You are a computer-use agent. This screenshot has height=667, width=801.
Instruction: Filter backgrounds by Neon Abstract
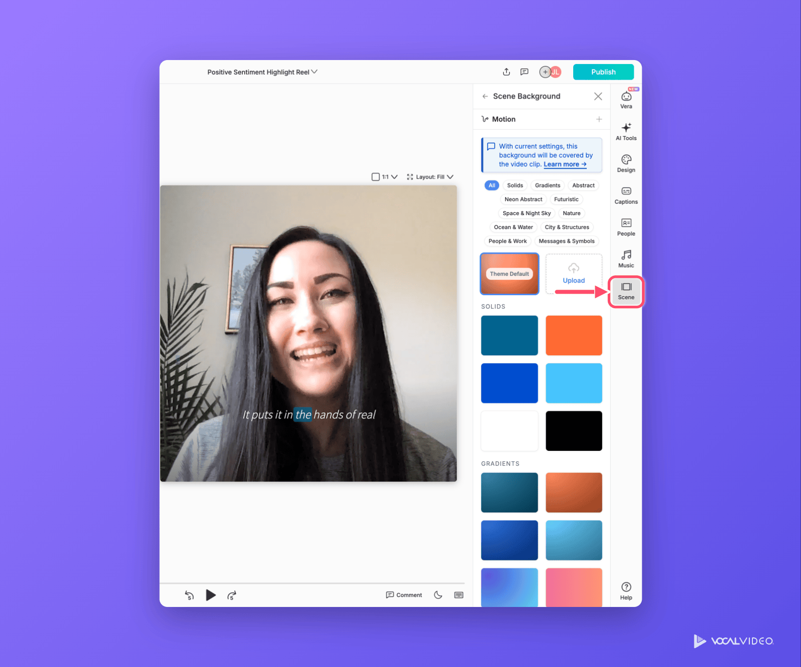(x=523, y=199)
